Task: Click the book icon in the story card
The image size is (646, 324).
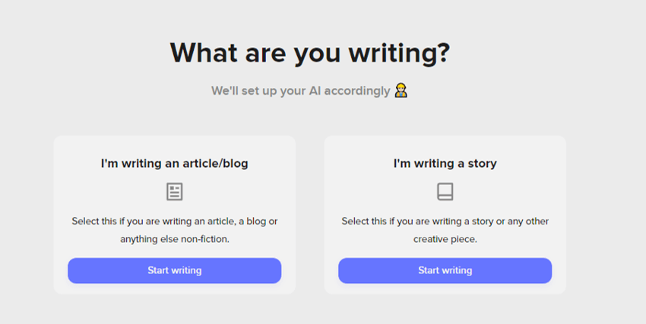Action: [445, 191]
